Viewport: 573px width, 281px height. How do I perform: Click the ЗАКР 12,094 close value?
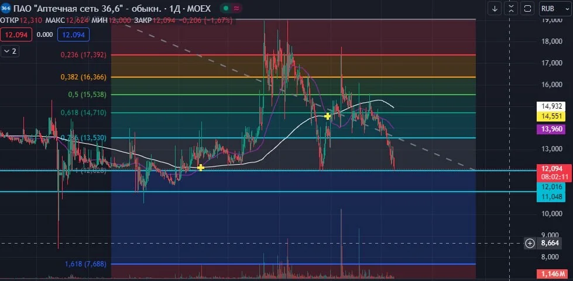click(155, 20)
